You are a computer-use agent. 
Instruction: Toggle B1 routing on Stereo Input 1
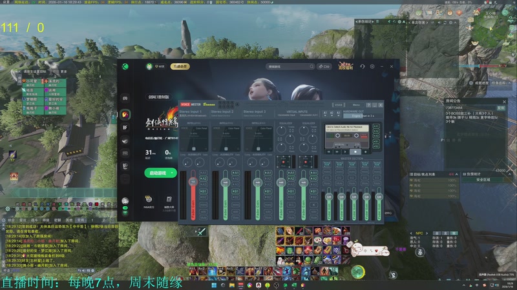click(x=203, y=191)
